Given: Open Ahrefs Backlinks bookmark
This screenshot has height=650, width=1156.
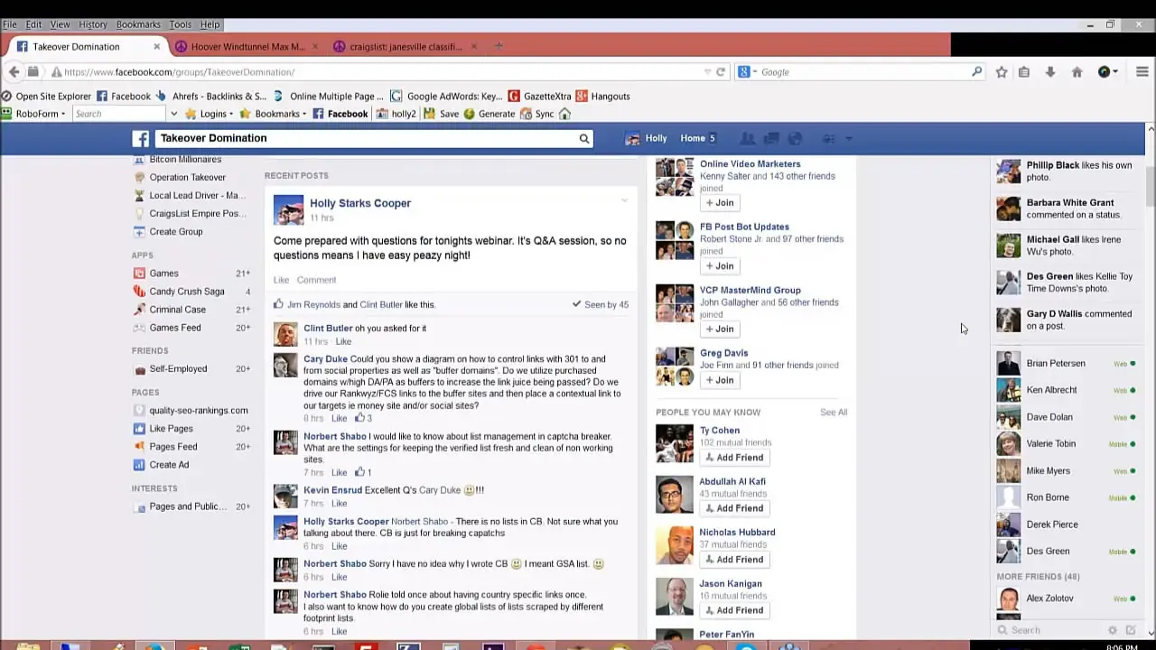Looking at the screenshot, I should (211, 96).
